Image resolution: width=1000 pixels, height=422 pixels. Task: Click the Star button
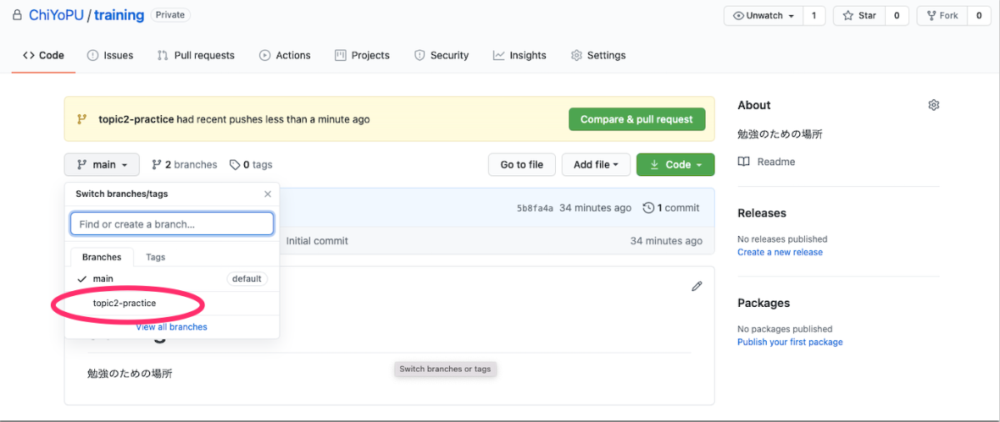(x=858, y=16)
